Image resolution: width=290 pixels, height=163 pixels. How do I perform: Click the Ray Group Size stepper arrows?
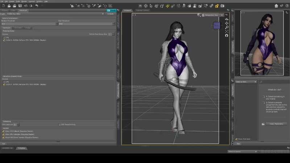click(x=113, y=34)
